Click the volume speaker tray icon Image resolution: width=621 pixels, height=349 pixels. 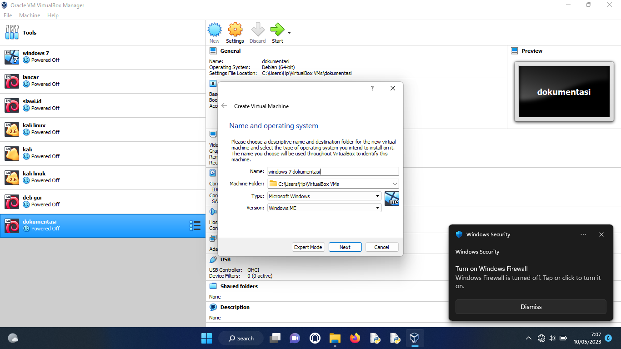tap(552, 338)
